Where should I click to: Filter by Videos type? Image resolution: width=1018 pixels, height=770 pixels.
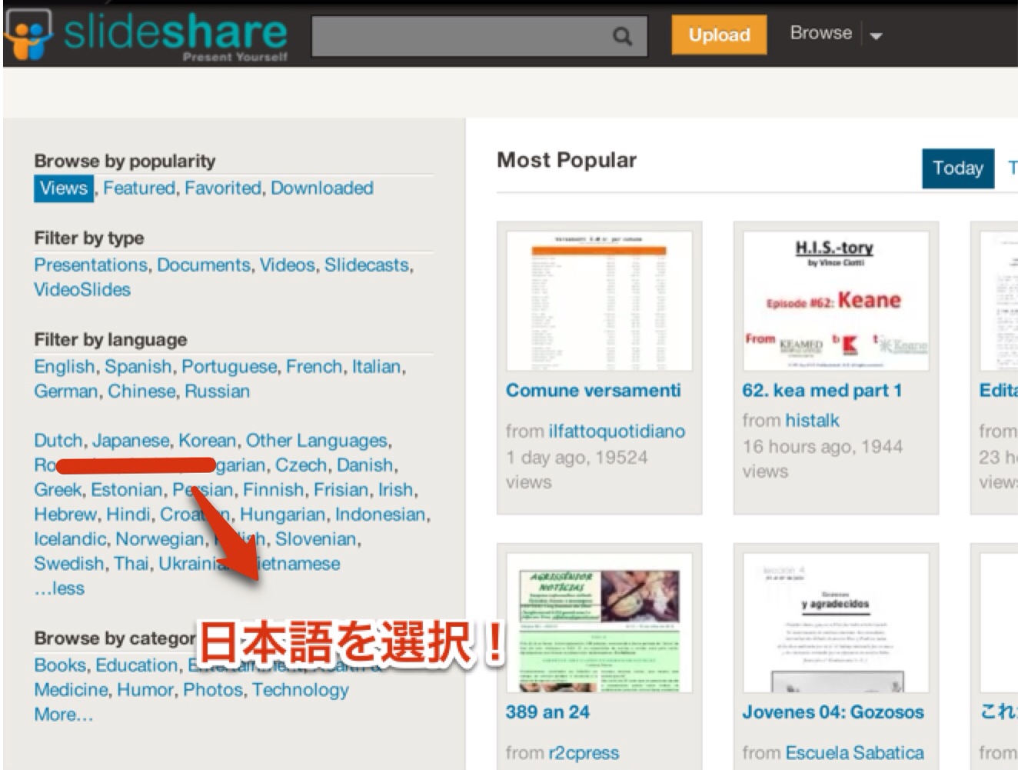tap(288, 265)
